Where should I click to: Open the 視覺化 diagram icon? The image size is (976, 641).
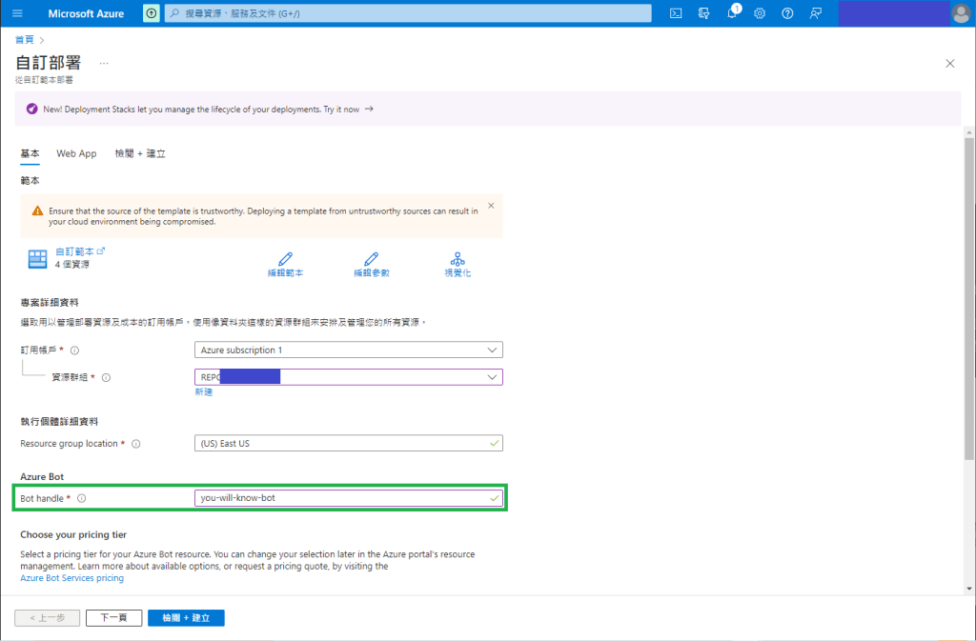point(457,259)
